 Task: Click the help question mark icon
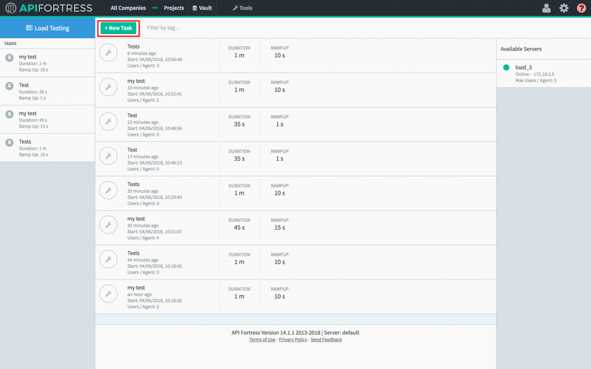(x=582, y=8)
